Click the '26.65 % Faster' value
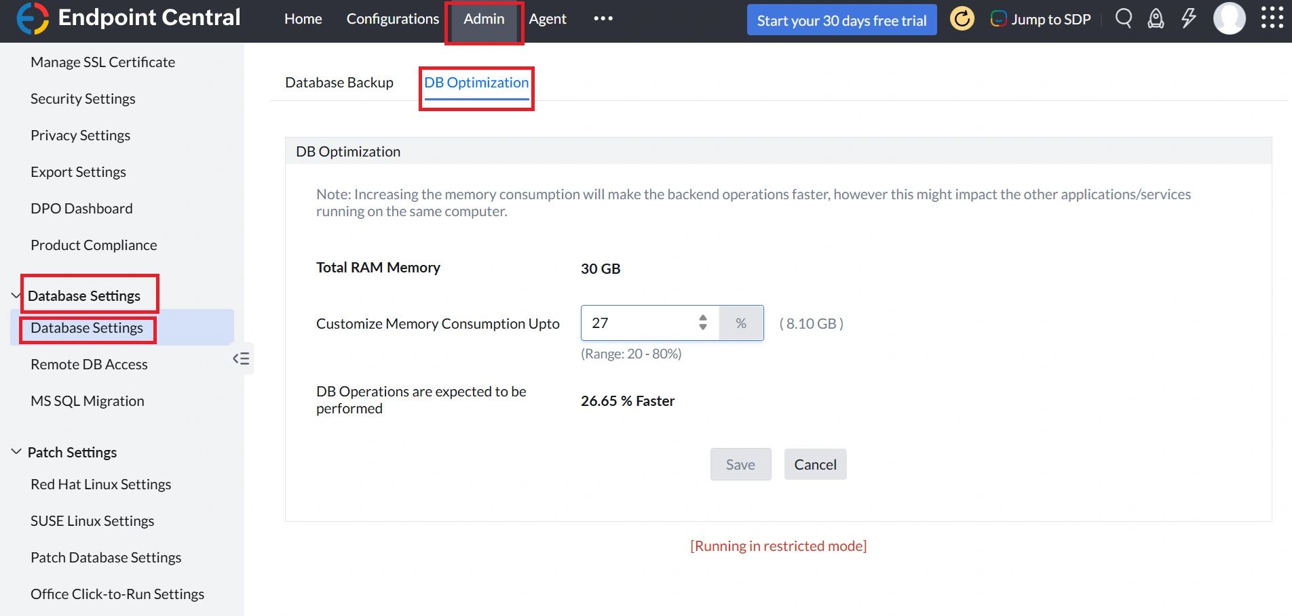The width and height of the screenshot is (1292, 616). [x=628, y=401]
